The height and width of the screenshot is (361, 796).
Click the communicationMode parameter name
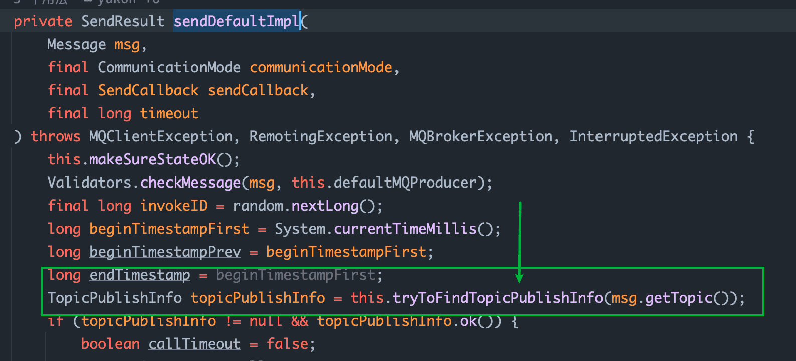point(321,67)
